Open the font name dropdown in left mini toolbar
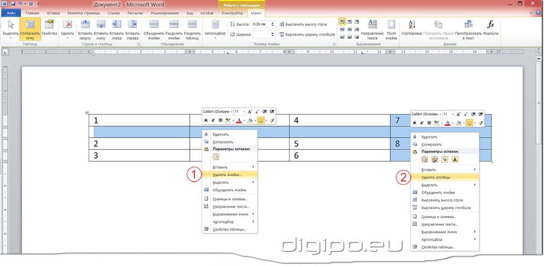The image size is (544, 266). click(231, 111)
